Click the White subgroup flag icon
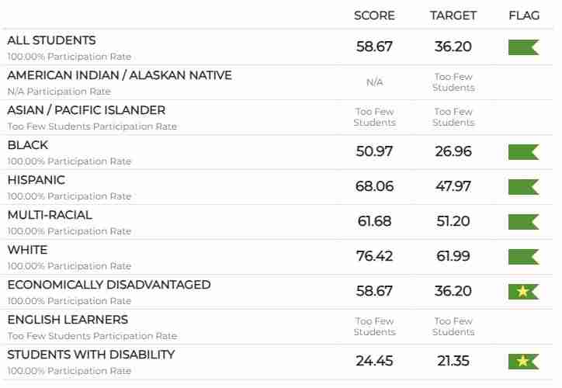 [523, 257]
